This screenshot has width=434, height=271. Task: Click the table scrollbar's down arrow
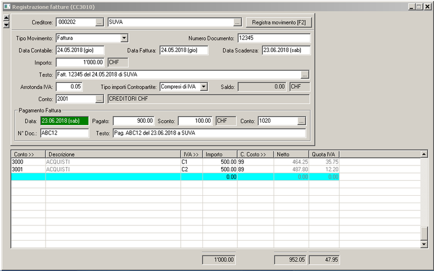(424, 244)
